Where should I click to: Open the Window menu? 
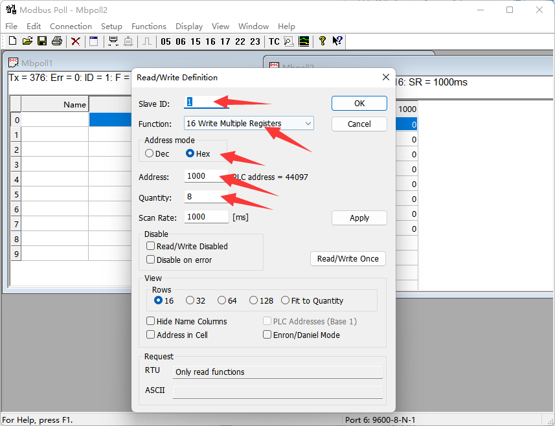253,27
